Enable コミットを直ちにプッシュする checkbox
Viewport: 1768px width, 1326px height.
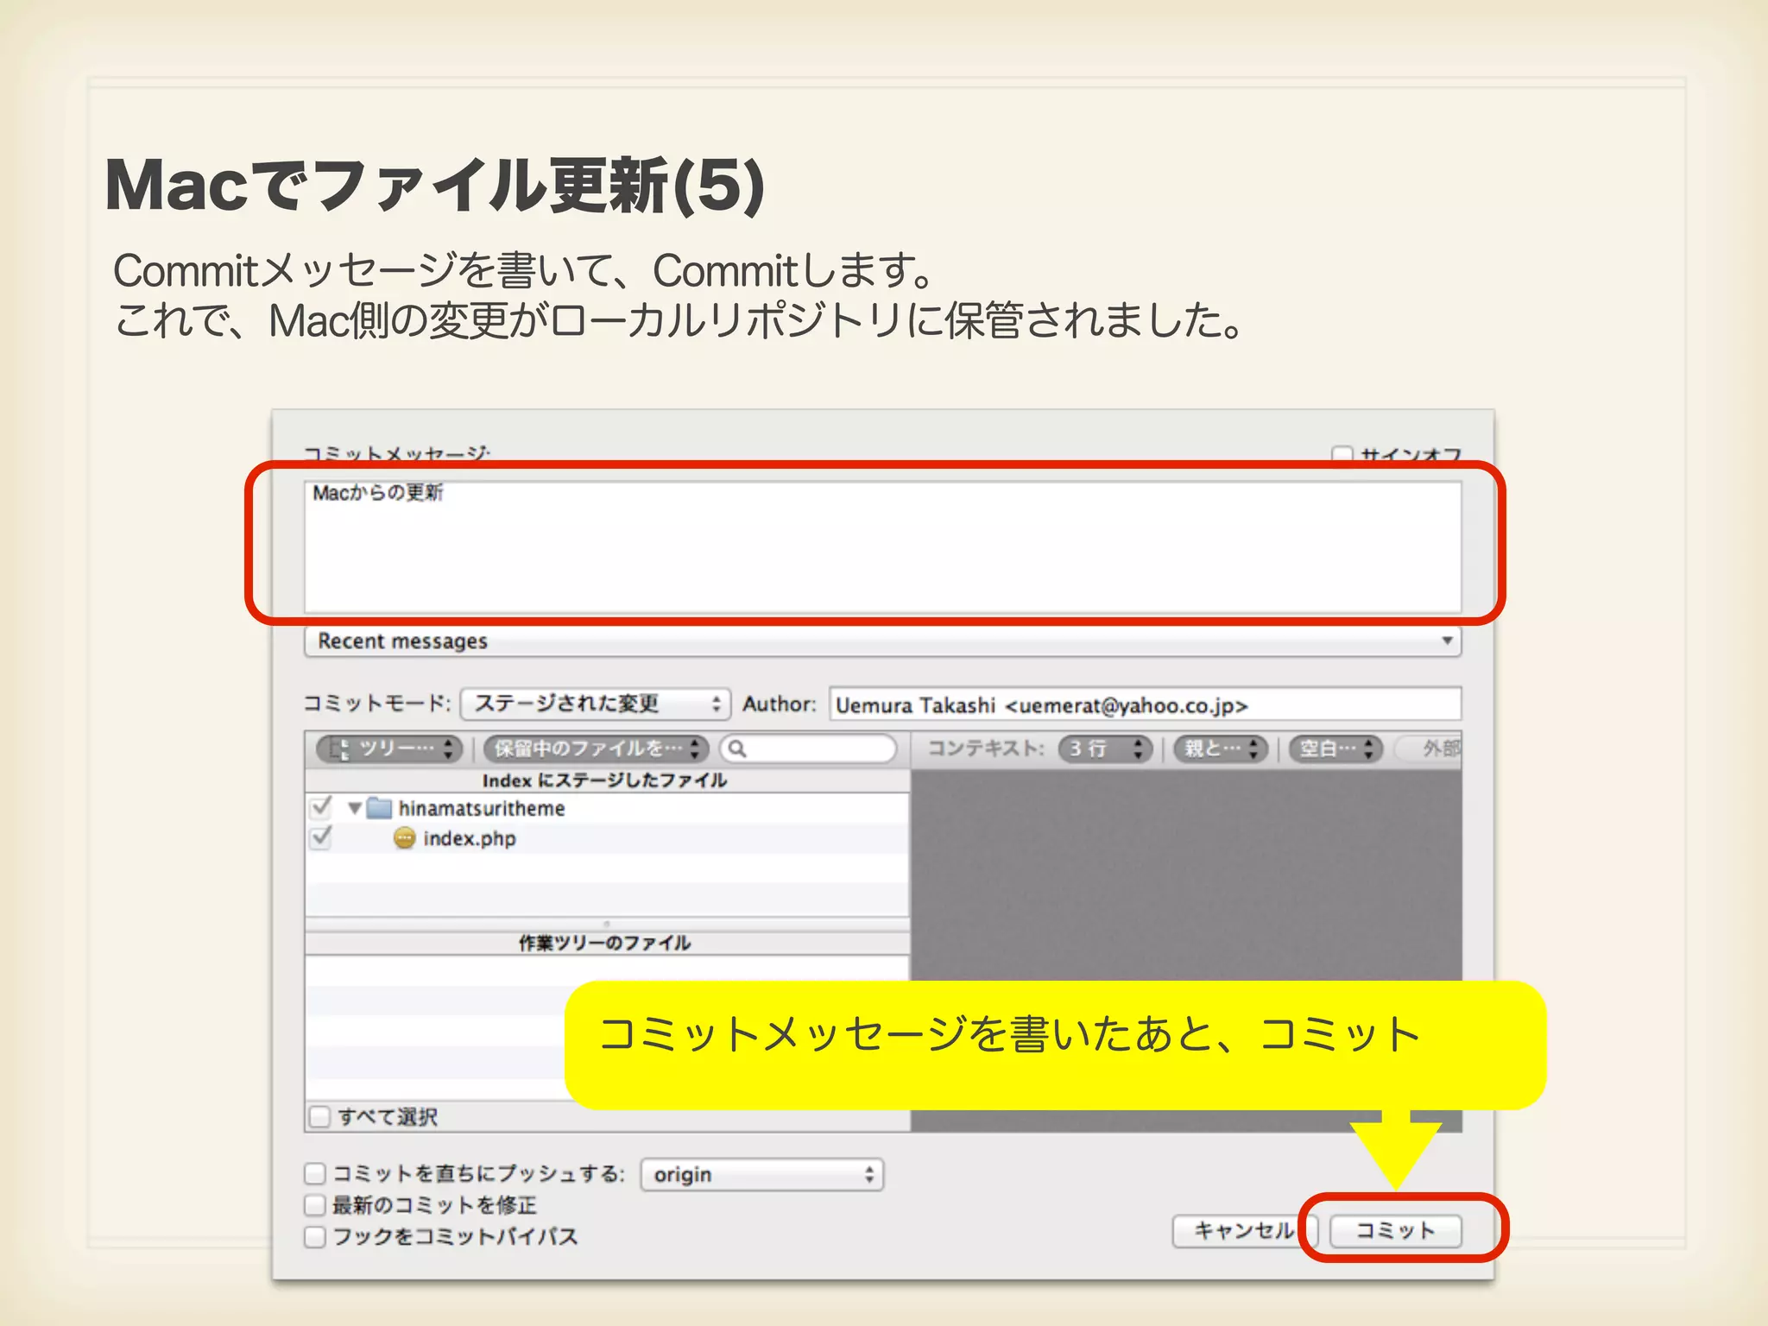pyautogui.click(x=315, y=1173)
